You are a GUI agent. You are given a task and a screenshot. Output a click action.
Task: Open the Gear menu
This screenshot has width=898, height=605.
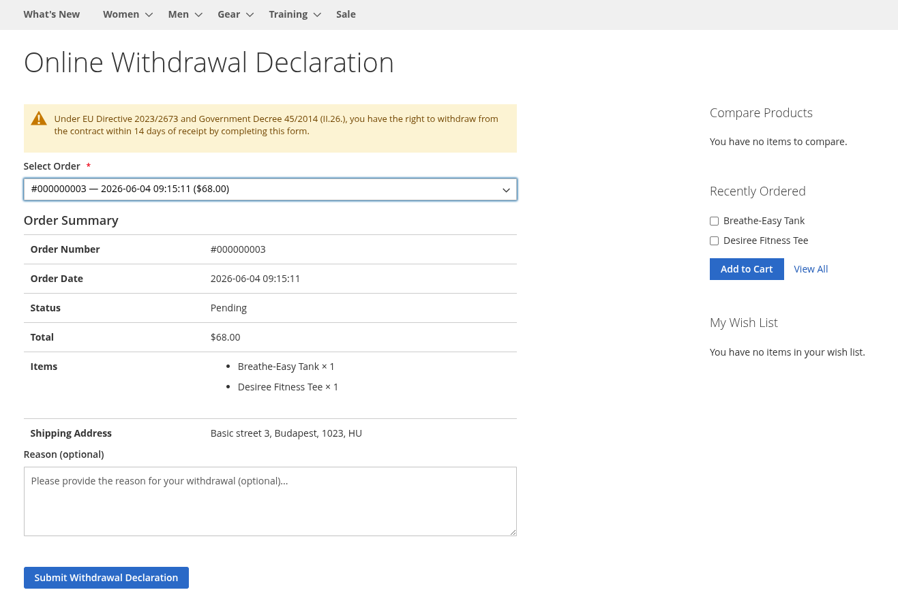point(229,14)
